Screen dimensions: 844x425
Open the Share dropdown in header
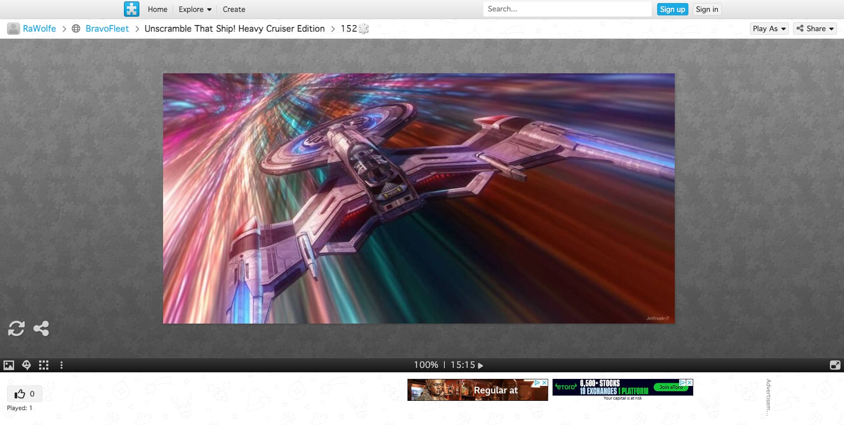tap(815, 29)
